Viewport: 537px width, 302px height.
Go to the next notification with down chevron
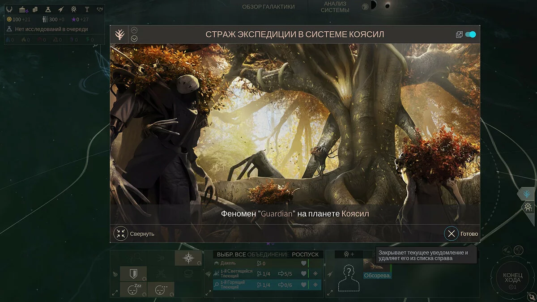[x=134, y=38]
